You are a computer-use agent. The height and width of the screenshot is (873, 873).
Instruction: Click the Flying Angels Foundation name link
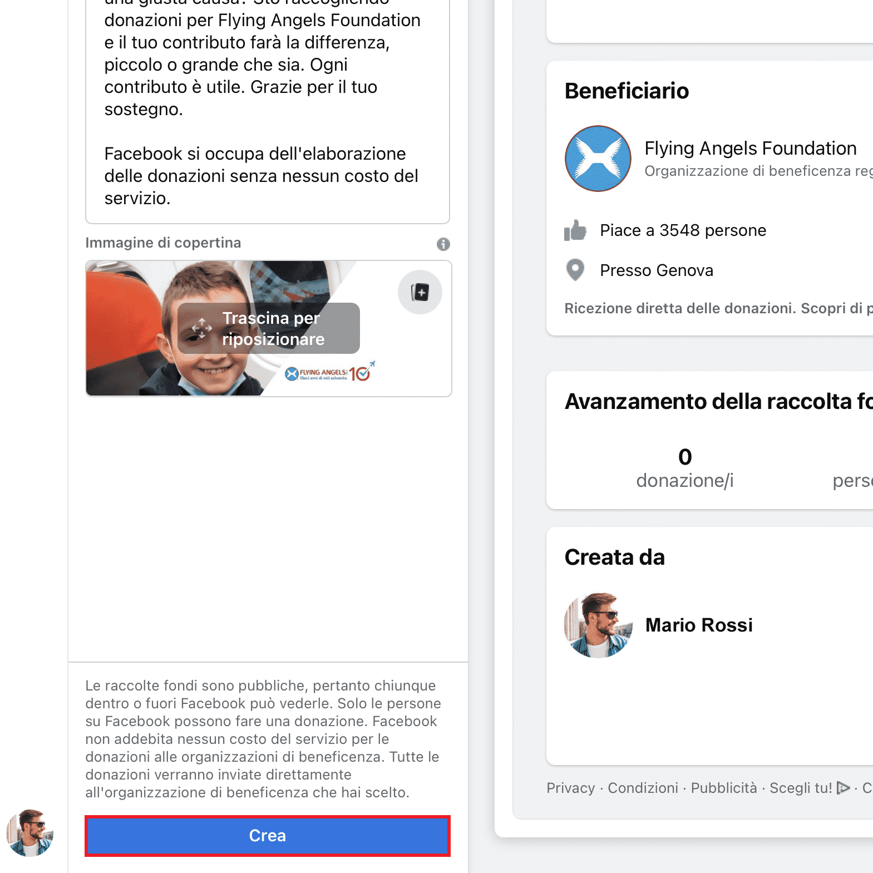coord(751,149)
